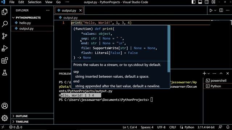Open the Search view
This screenshot has width=232, height=130.
5,24
